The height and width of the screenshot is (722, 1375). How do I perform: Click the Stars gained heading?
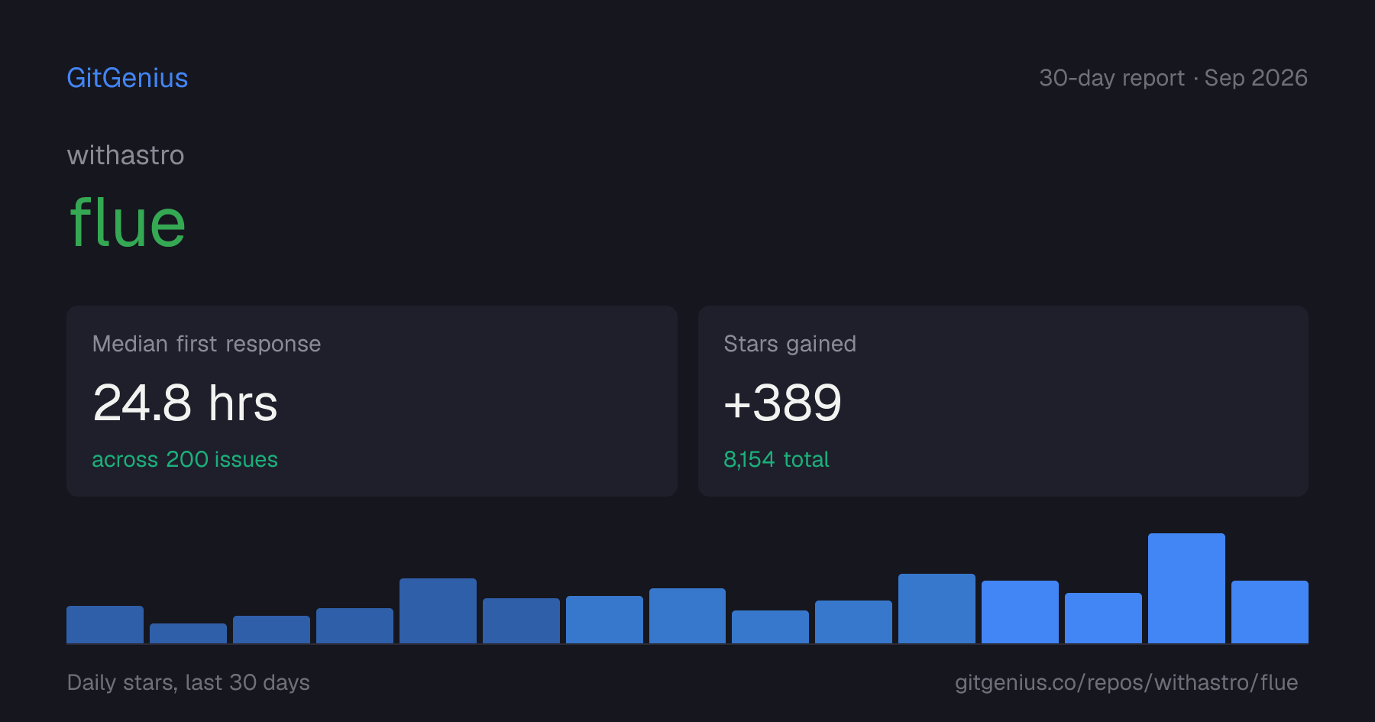(x=790, y=344)
